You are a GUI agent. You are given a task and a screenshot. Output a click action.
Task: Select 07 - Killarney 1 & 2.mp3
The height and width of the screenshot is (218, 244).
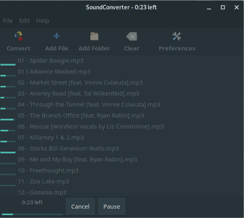coord(122,137)
